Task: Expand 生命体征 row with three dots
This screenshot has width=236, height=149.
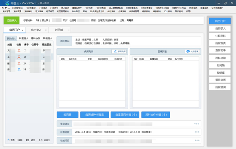Action: 197,124
